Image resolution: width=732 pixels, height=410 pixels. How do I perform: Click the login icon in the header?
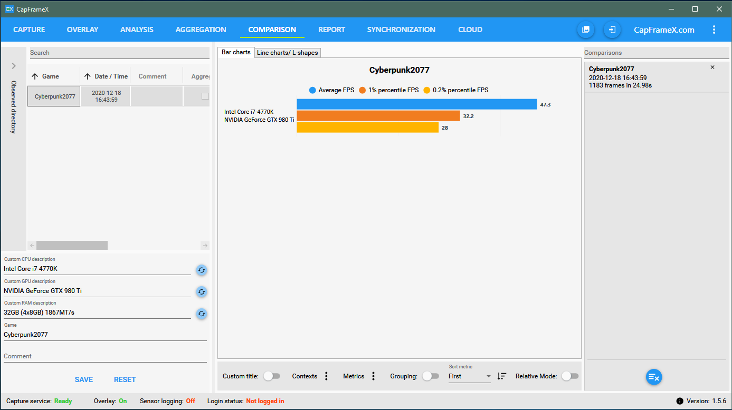pos(612,30)
